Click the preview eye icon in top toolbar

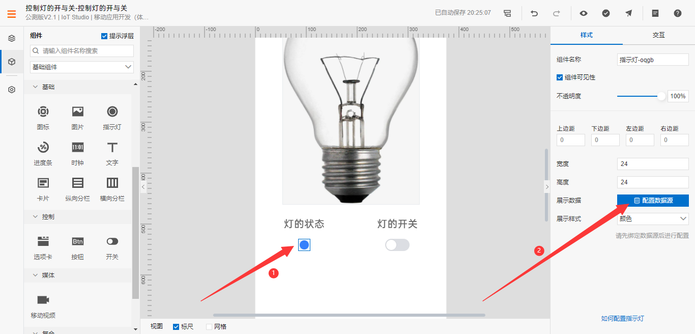point(583,13)
